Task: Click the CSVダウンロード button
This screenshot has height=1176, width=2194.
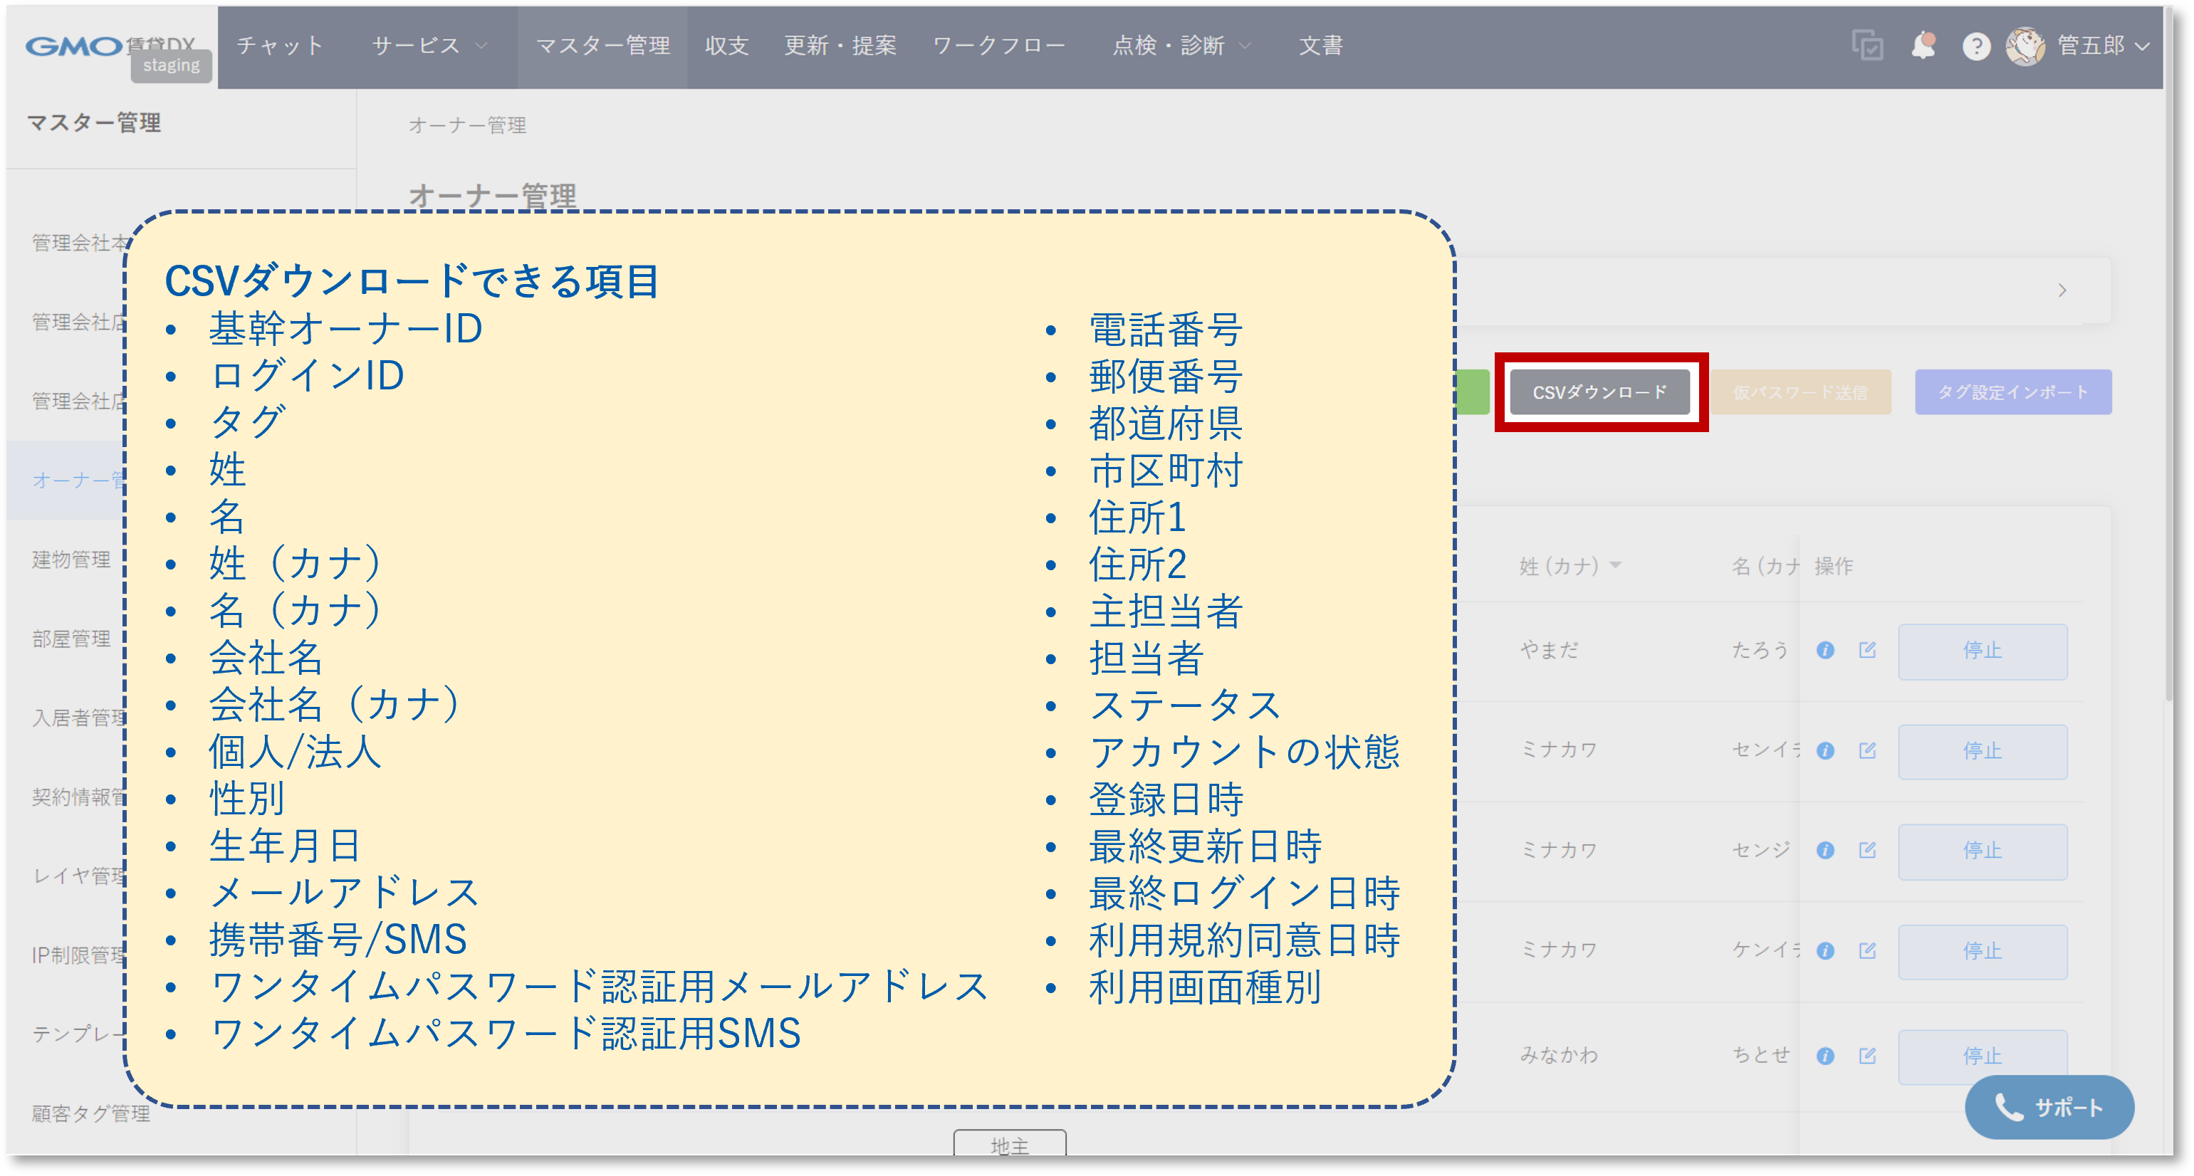Action: coord(1600,392)
